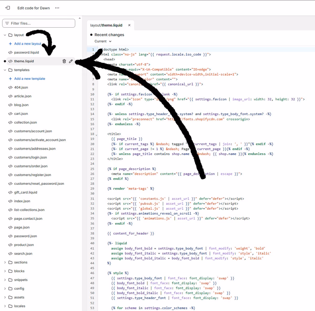
Task: Open page.contact.json file
Action: 28,218
